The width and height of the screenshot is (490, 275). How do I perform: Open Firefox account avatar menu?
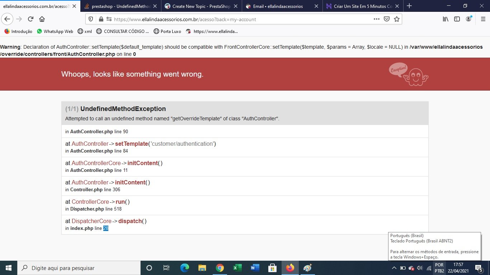468,19
